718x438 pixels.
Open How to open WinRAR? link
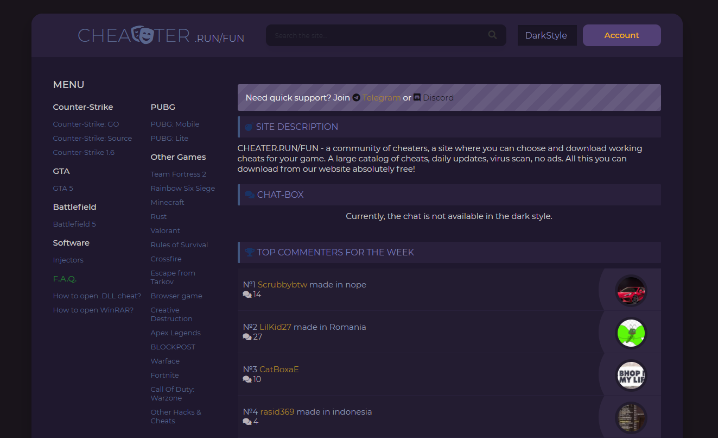93,310
